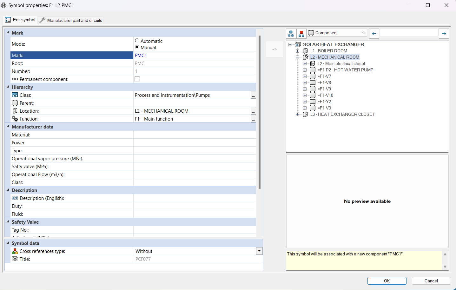Click the OK button
The width and height of the screenshot is (456, 290).
[387, 281]
